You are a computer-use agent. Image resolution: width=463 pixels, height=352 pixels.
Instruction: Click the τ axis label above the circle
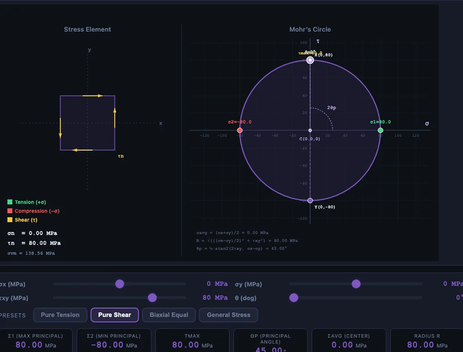point(318,41)
